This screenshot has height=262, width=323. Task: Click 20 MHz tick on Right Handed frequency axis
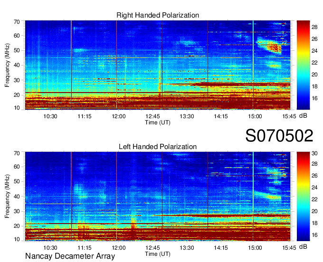(x=17, y=95)
